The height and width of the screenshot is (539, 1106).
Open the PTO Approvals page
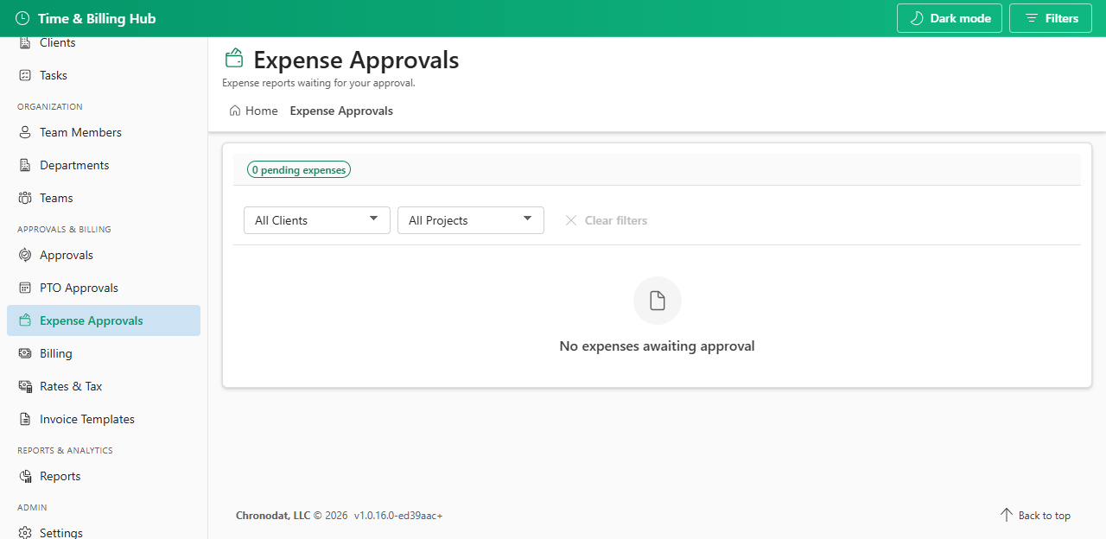point(104,288)
